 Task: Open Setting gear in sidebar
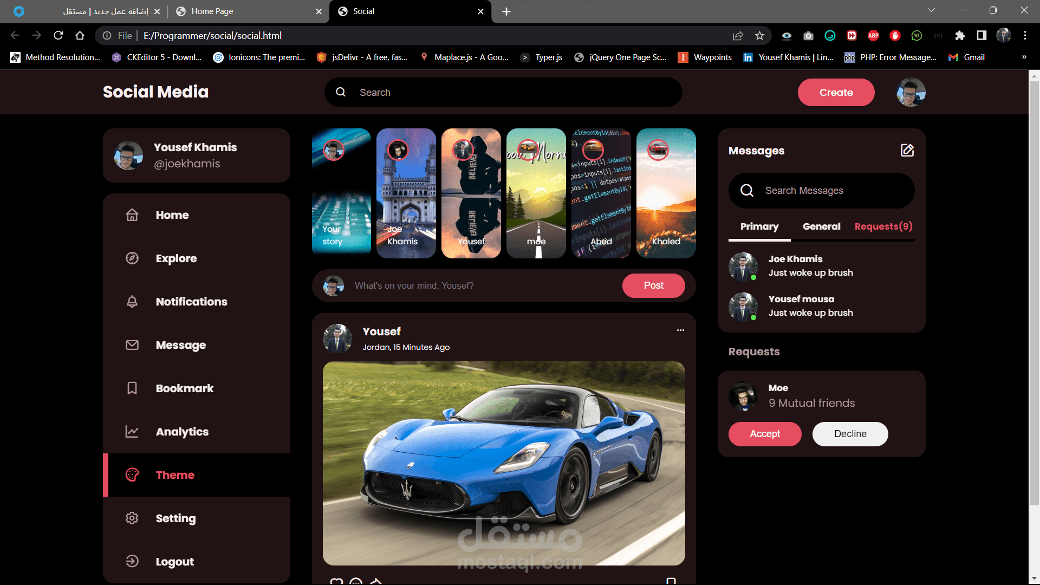(132, 518)
